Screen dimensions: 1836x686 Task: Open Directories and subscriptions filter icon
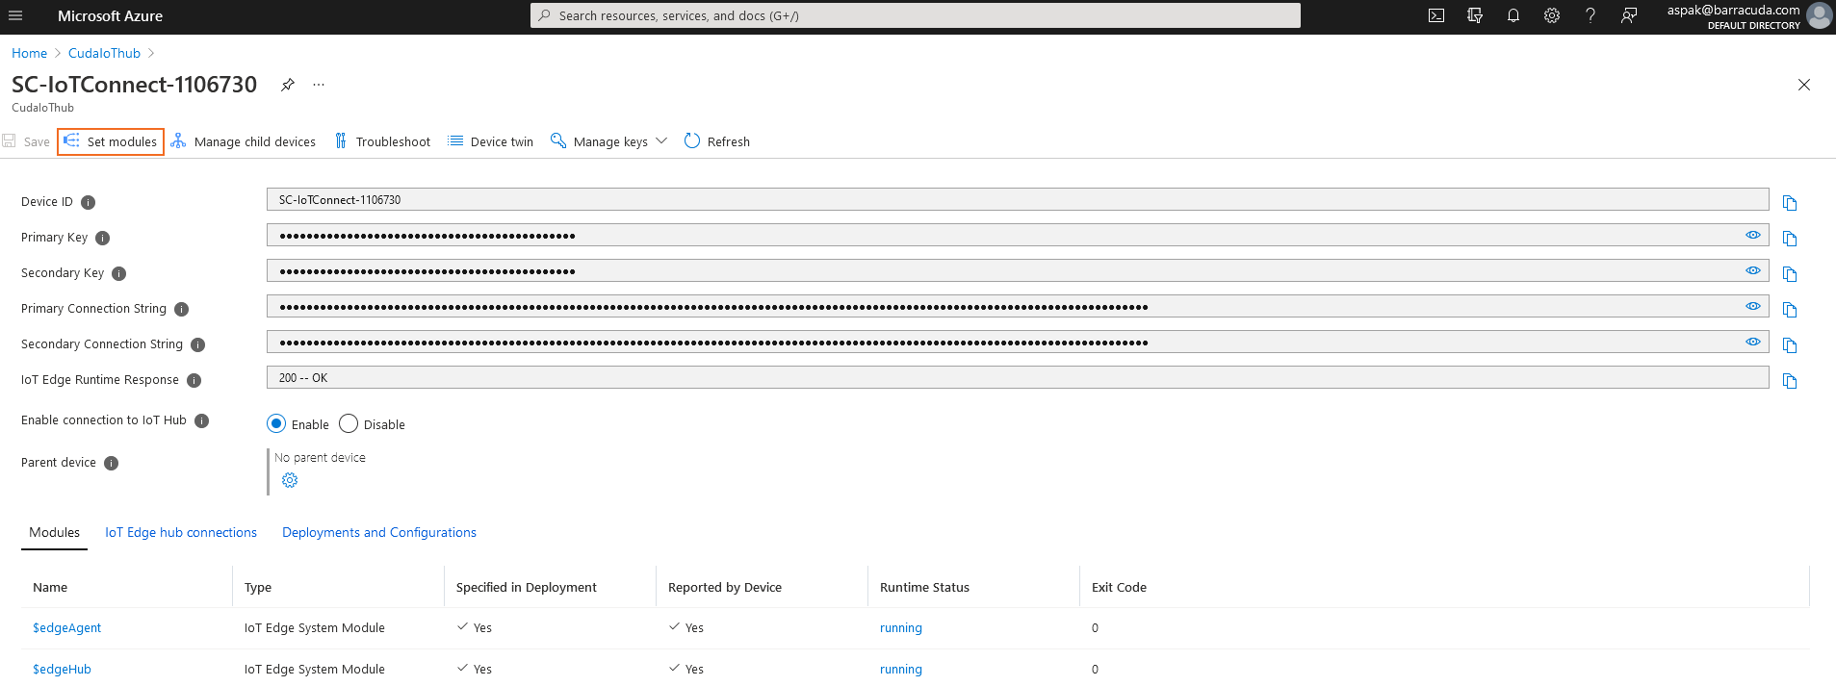[x=1475, y=15]
